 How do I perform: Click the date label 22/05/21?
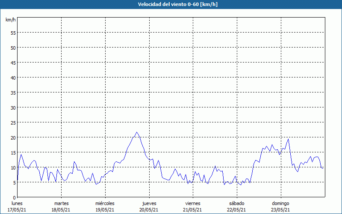click(236, 210)
